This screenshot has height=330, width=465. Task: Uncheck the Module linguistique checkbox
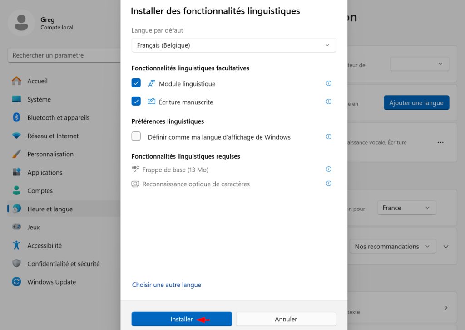(x=136, y=83)
